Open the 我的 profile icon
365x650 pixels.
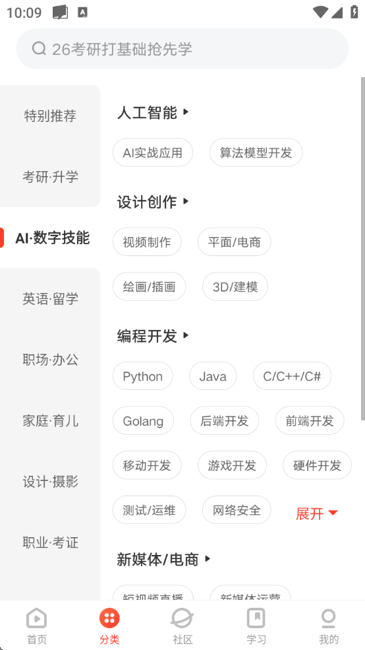point(329,619)
